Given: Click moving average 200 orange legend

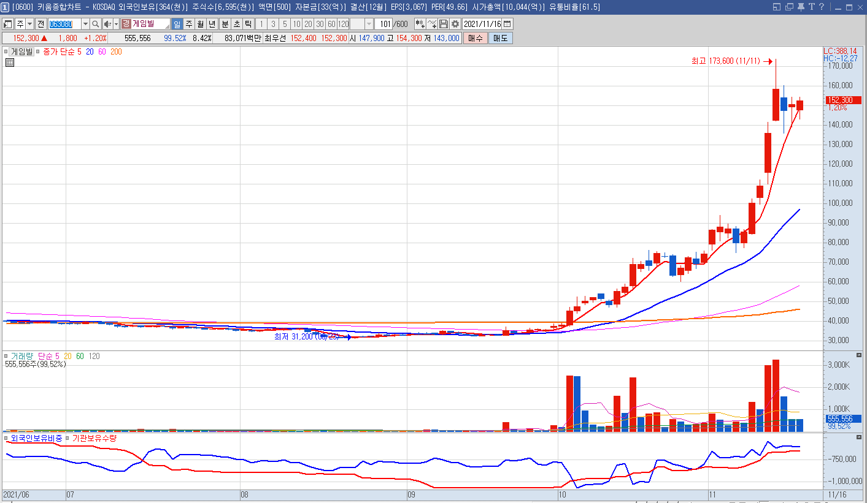Looking at the screenshot, I should [115, 52].
